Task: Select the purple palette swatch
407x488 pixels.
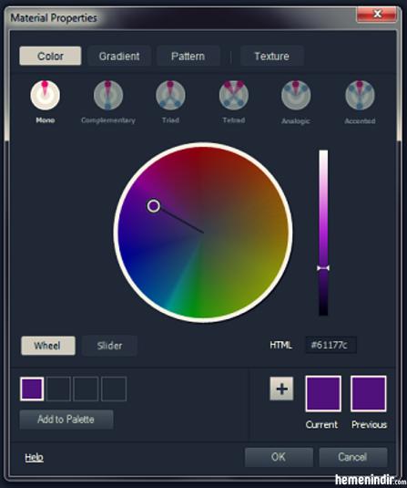Action: coord(32,389)
